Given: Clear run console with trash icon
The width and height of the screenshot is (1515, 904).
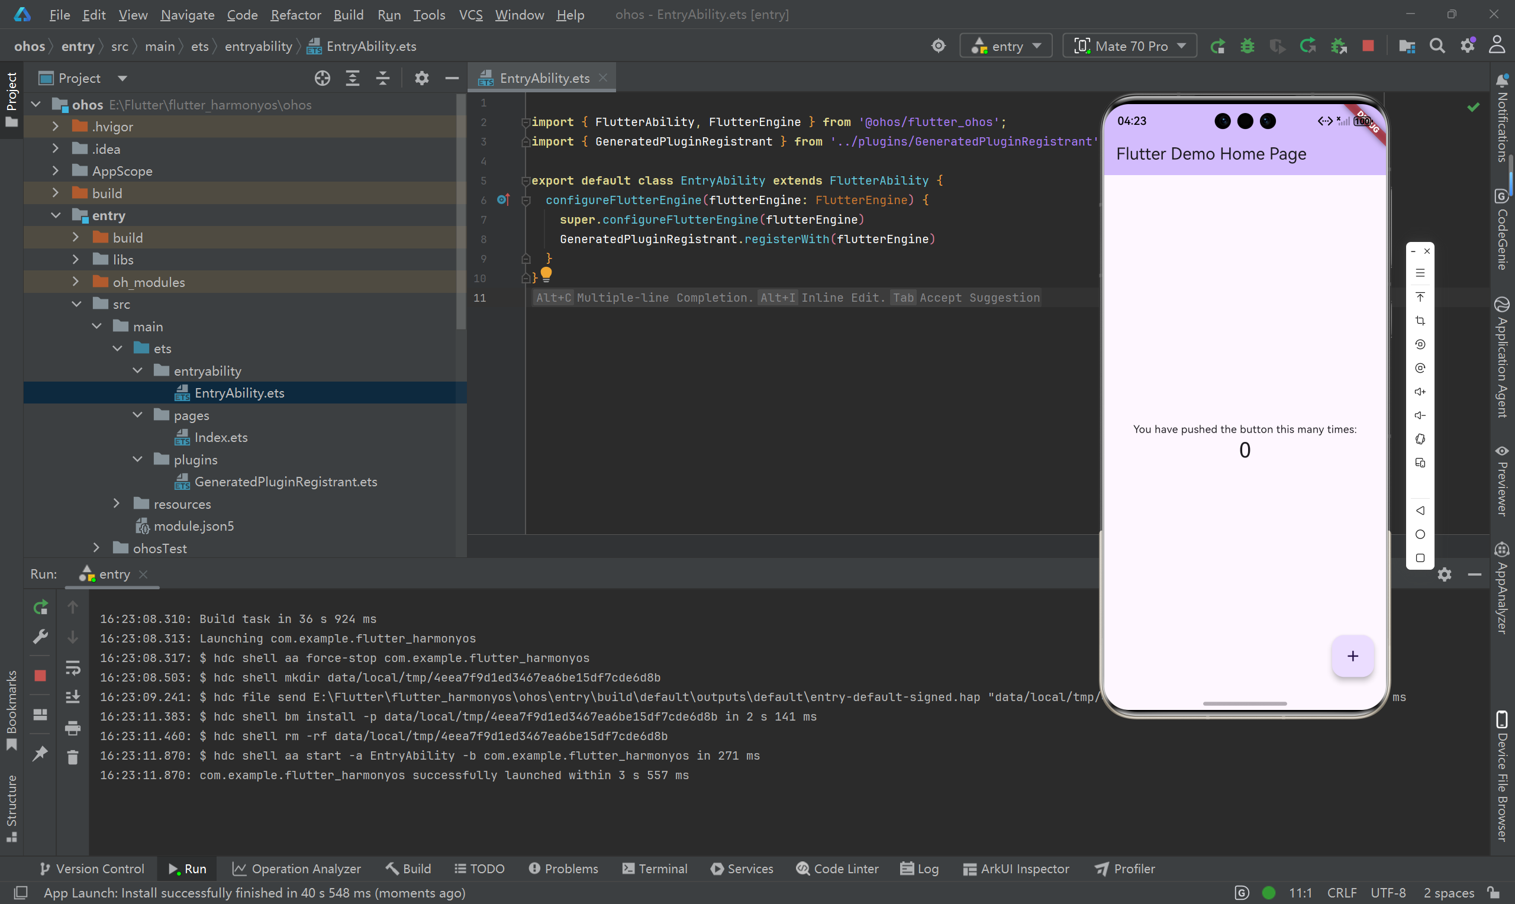Looking at the screenshot, I should click(72, 757).
